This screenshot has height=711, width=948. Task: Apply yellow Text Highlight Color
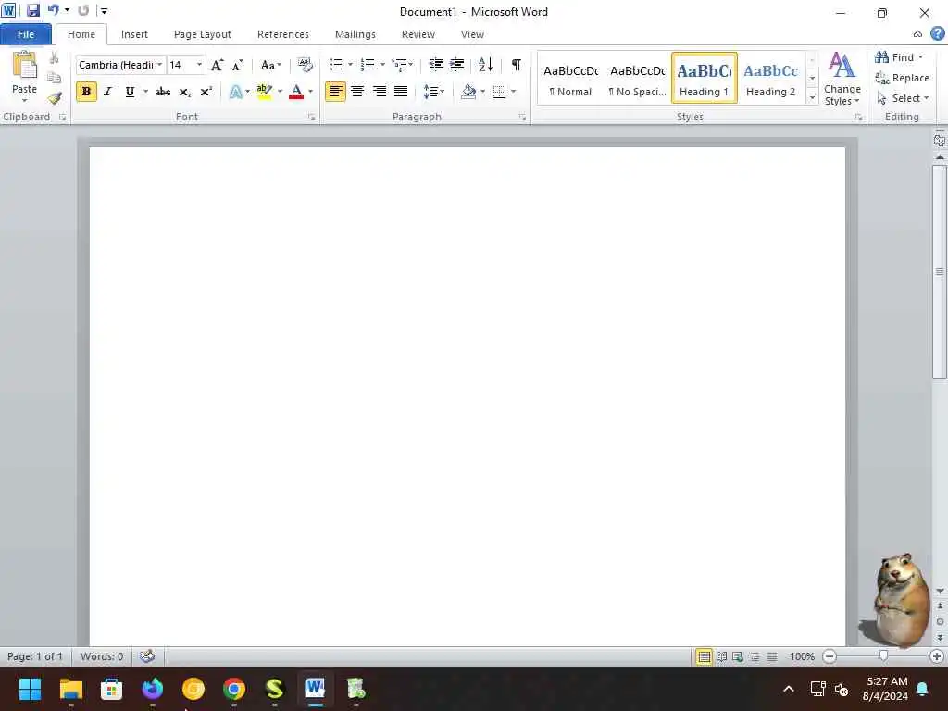[264, 92]
